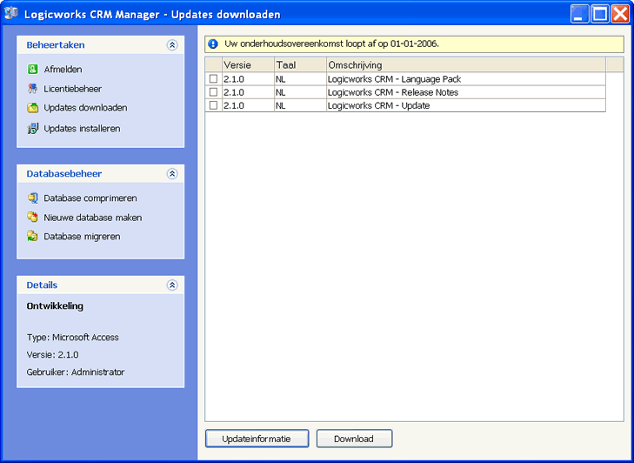Image resolution: width=634 pixels, height=463 pixels.
Task: Click the Beheertaken panel title
Action: [56, 45]
